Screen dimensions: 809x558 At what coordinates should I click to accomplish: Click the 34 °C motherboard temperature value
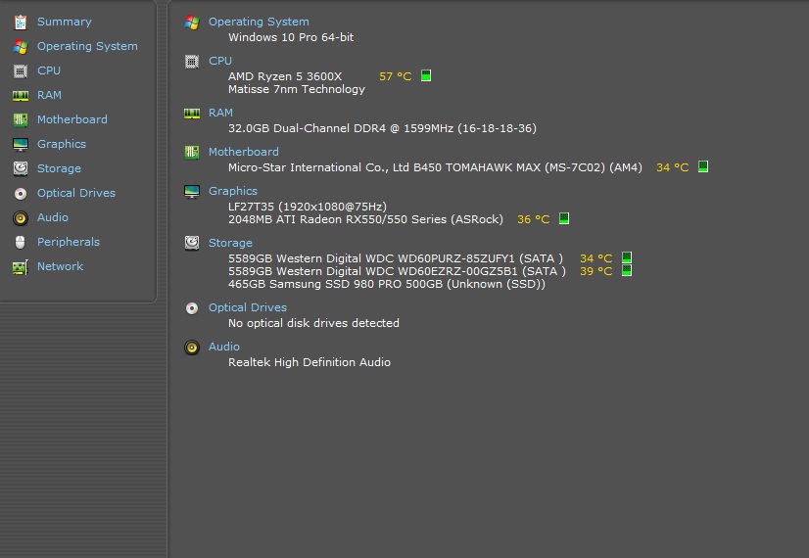672,167
